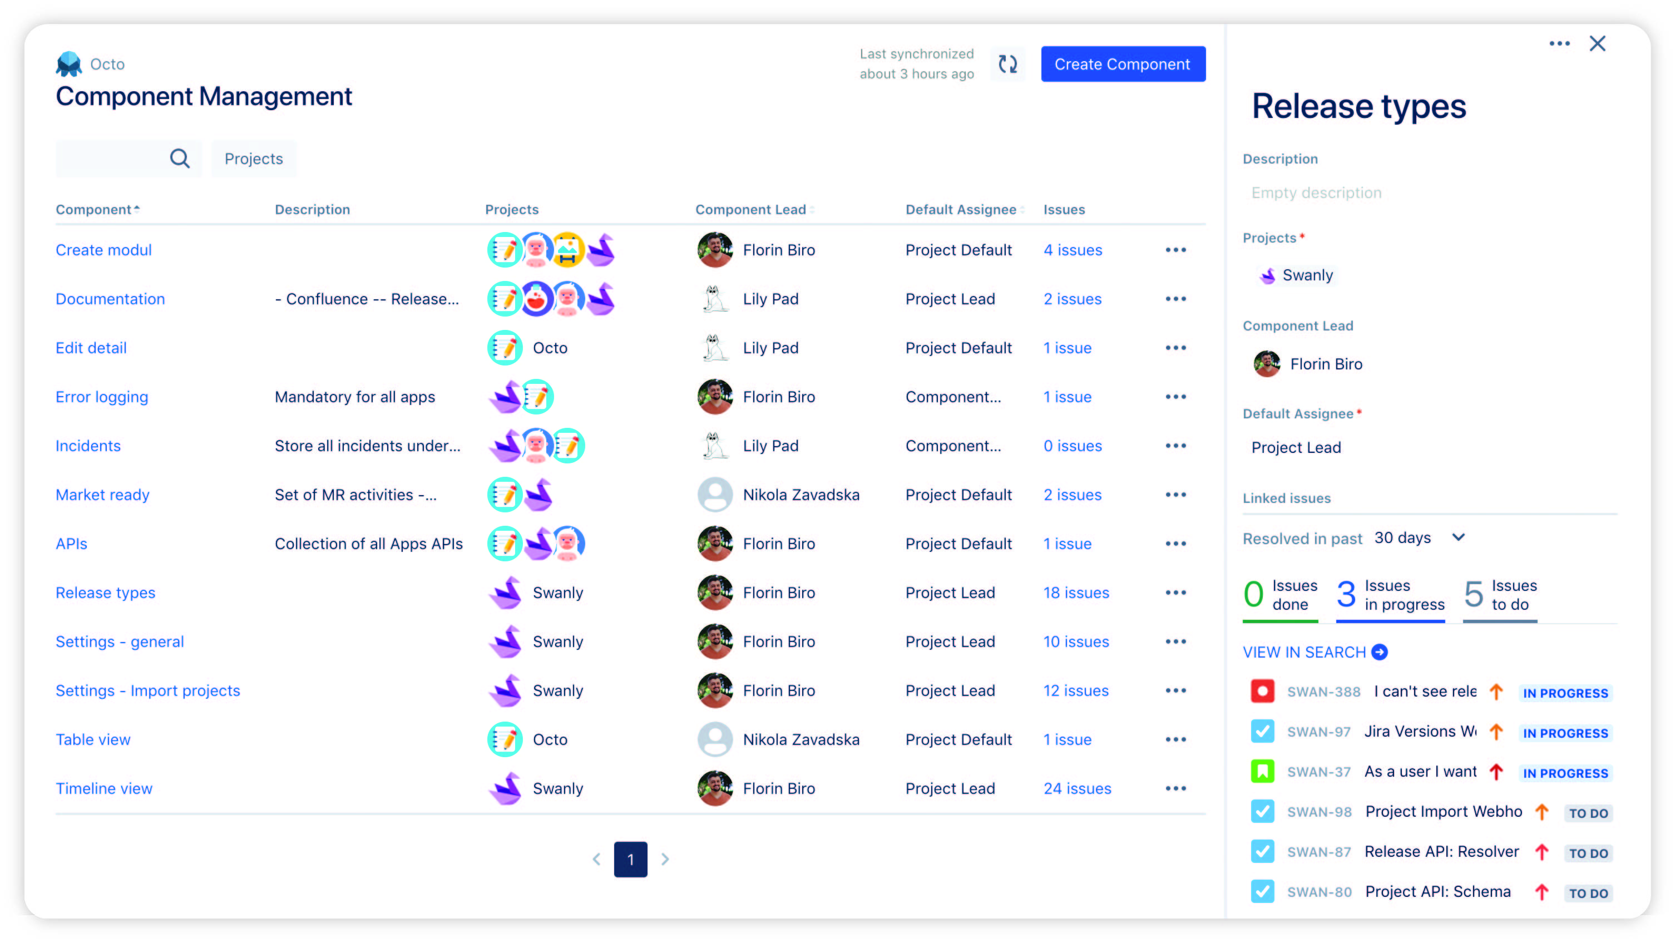
Task: Click the SWAN-80 task checkbox icon
Action: [x=1262, y=891]
